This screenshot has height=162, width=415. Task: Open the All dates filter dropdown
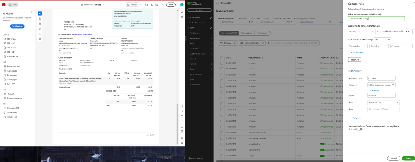[x=228, y=43]
